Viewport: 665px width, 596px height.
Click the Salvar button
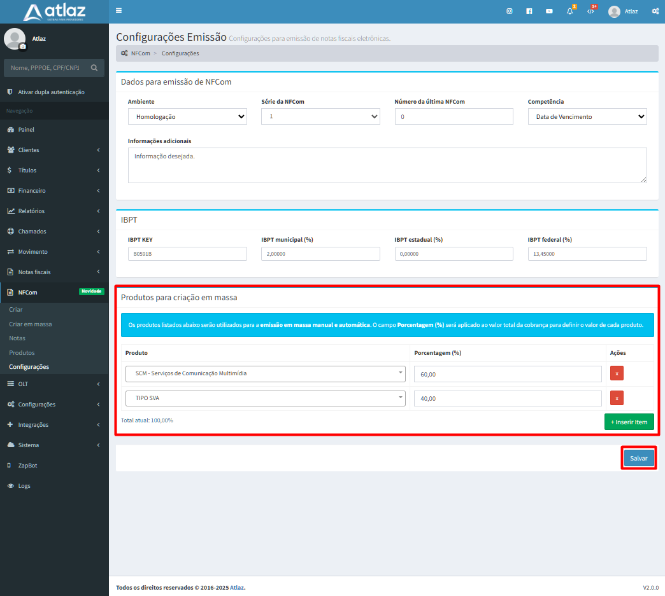638,457
